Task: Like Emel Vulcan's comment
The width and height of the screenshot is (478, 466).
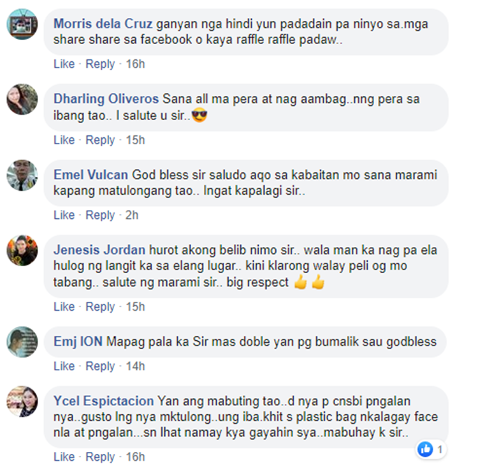Action: click(x=64, y=215)
